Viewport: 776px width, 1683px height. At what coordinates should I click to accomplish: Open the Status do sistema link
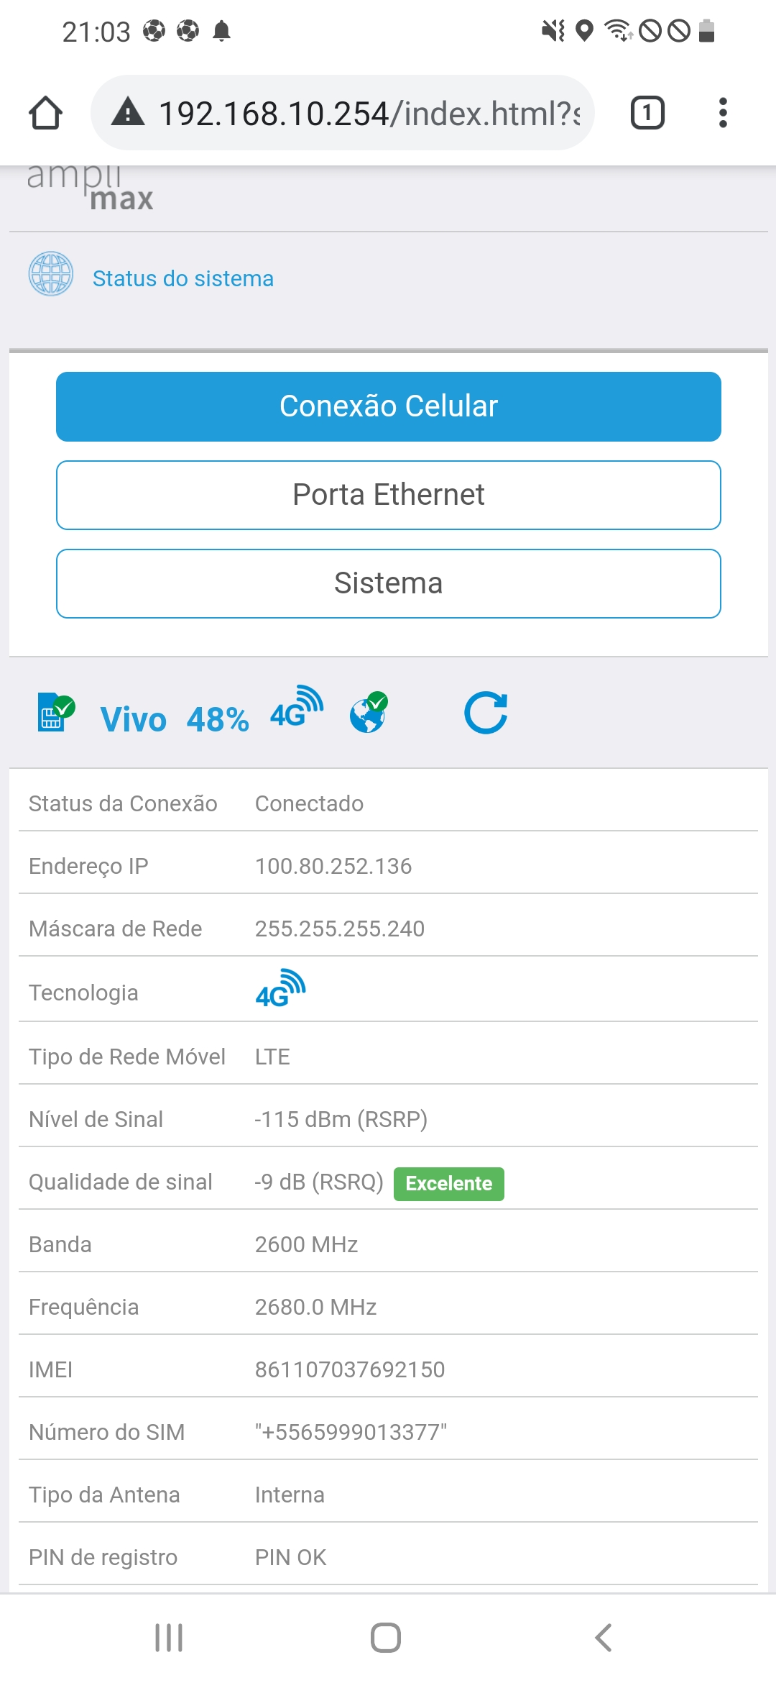(183, 278)
